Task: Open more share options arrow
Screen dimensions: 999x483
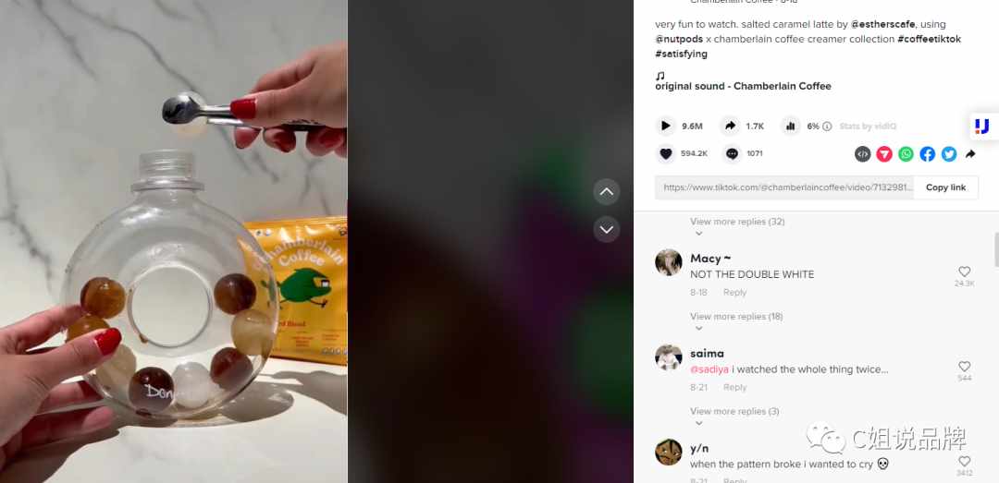Action: click(x=970, y=153)
